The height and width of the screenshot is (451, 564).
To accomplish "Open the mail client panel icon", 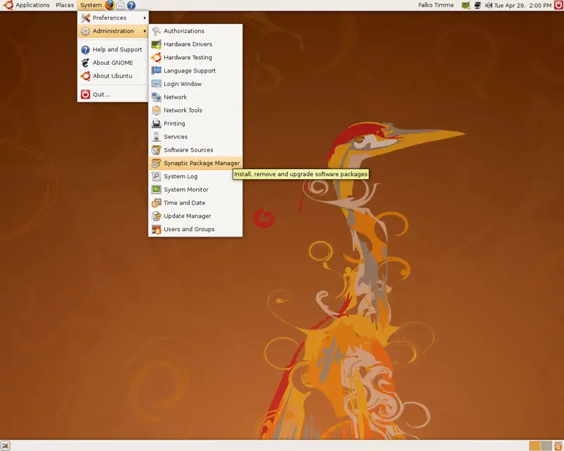I will (121, 5).
